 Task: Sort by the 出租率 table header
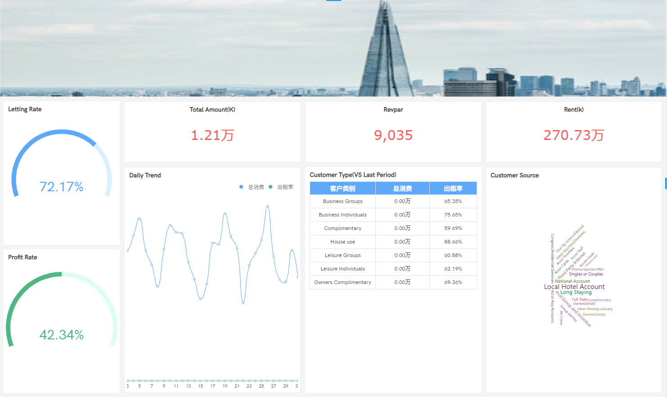point(453,189)
